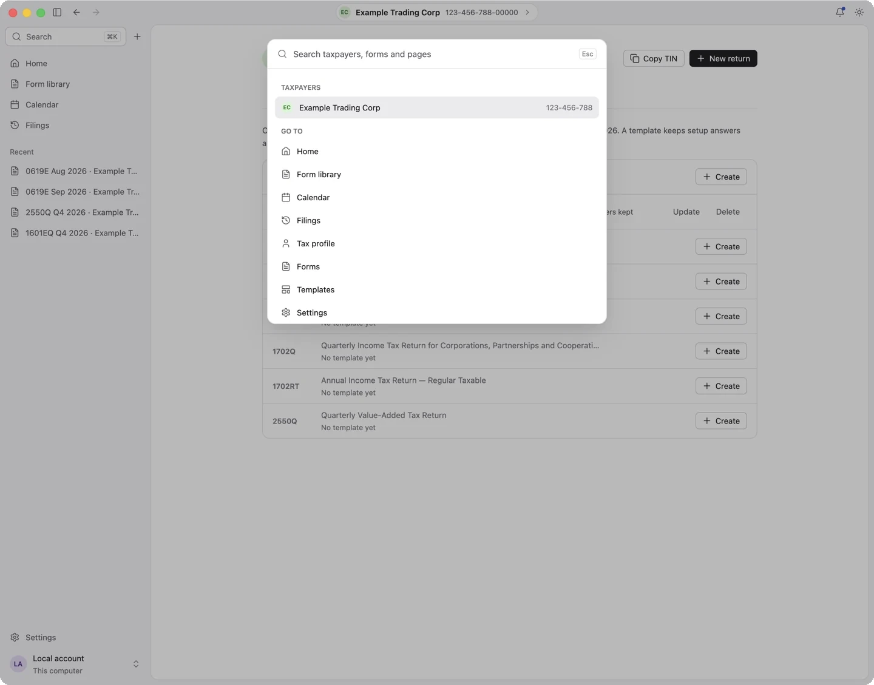
Task: Open Home in the left sidebar
Action: pos(75,63)
